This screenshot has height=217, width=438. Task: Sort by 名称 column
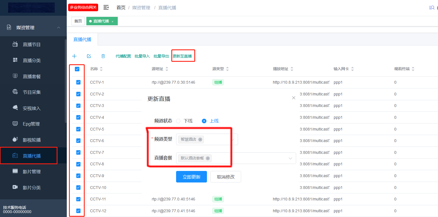coord(101,69)
